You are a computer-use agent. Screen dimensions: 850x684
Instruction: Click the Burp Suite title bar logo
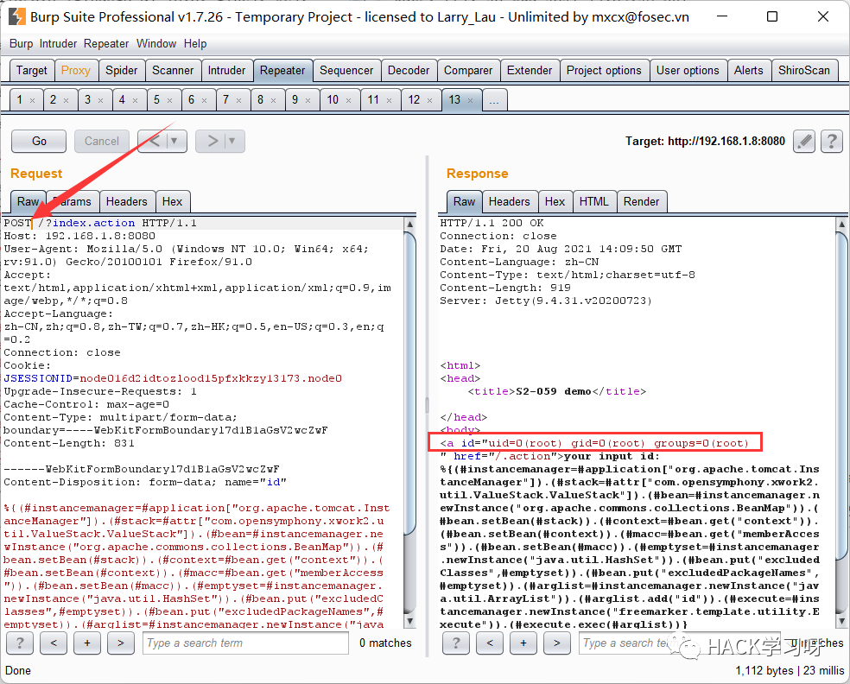16,16
